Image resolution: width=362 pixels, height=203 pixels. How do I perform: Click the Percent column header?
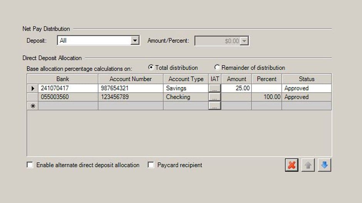click(266, 79)
